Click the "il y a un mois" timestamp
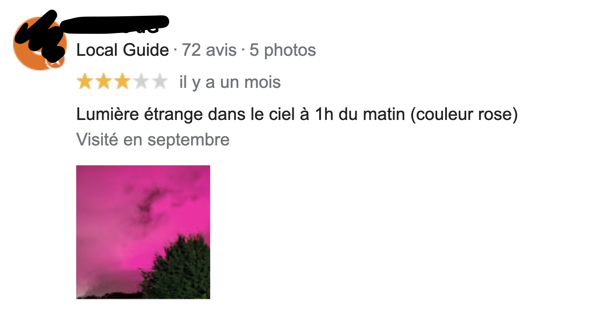The width and height of the screenshot is (612, 312). point(230,82)
